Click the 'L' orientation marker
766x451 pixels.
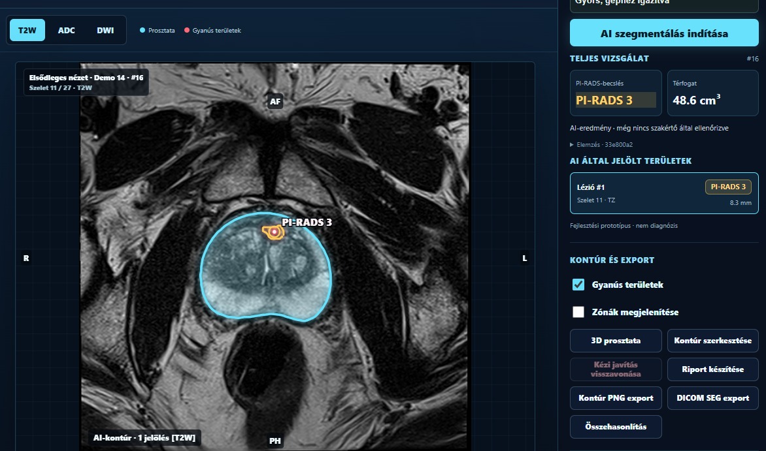[525, 258]
